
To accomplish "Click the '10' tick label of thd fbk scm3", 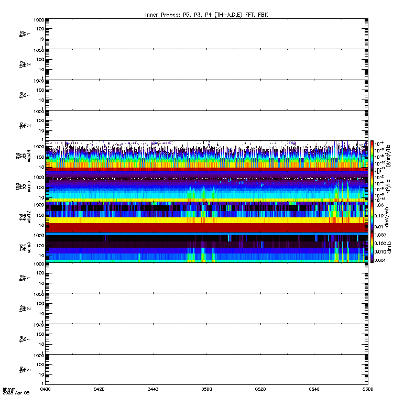I will pos(41,256).
